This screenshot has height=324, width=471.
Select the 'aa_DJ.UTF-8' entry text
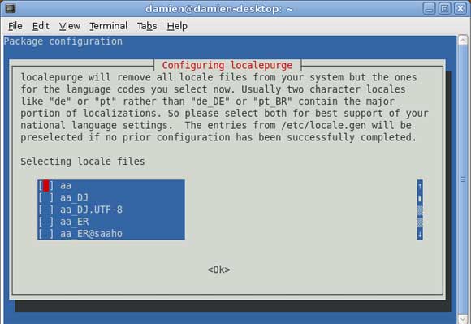coord(91,210)
